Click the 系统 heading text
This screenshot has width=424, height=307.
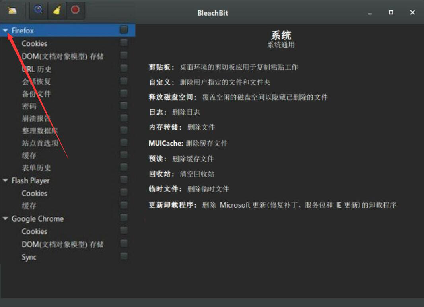pos(281,35)
